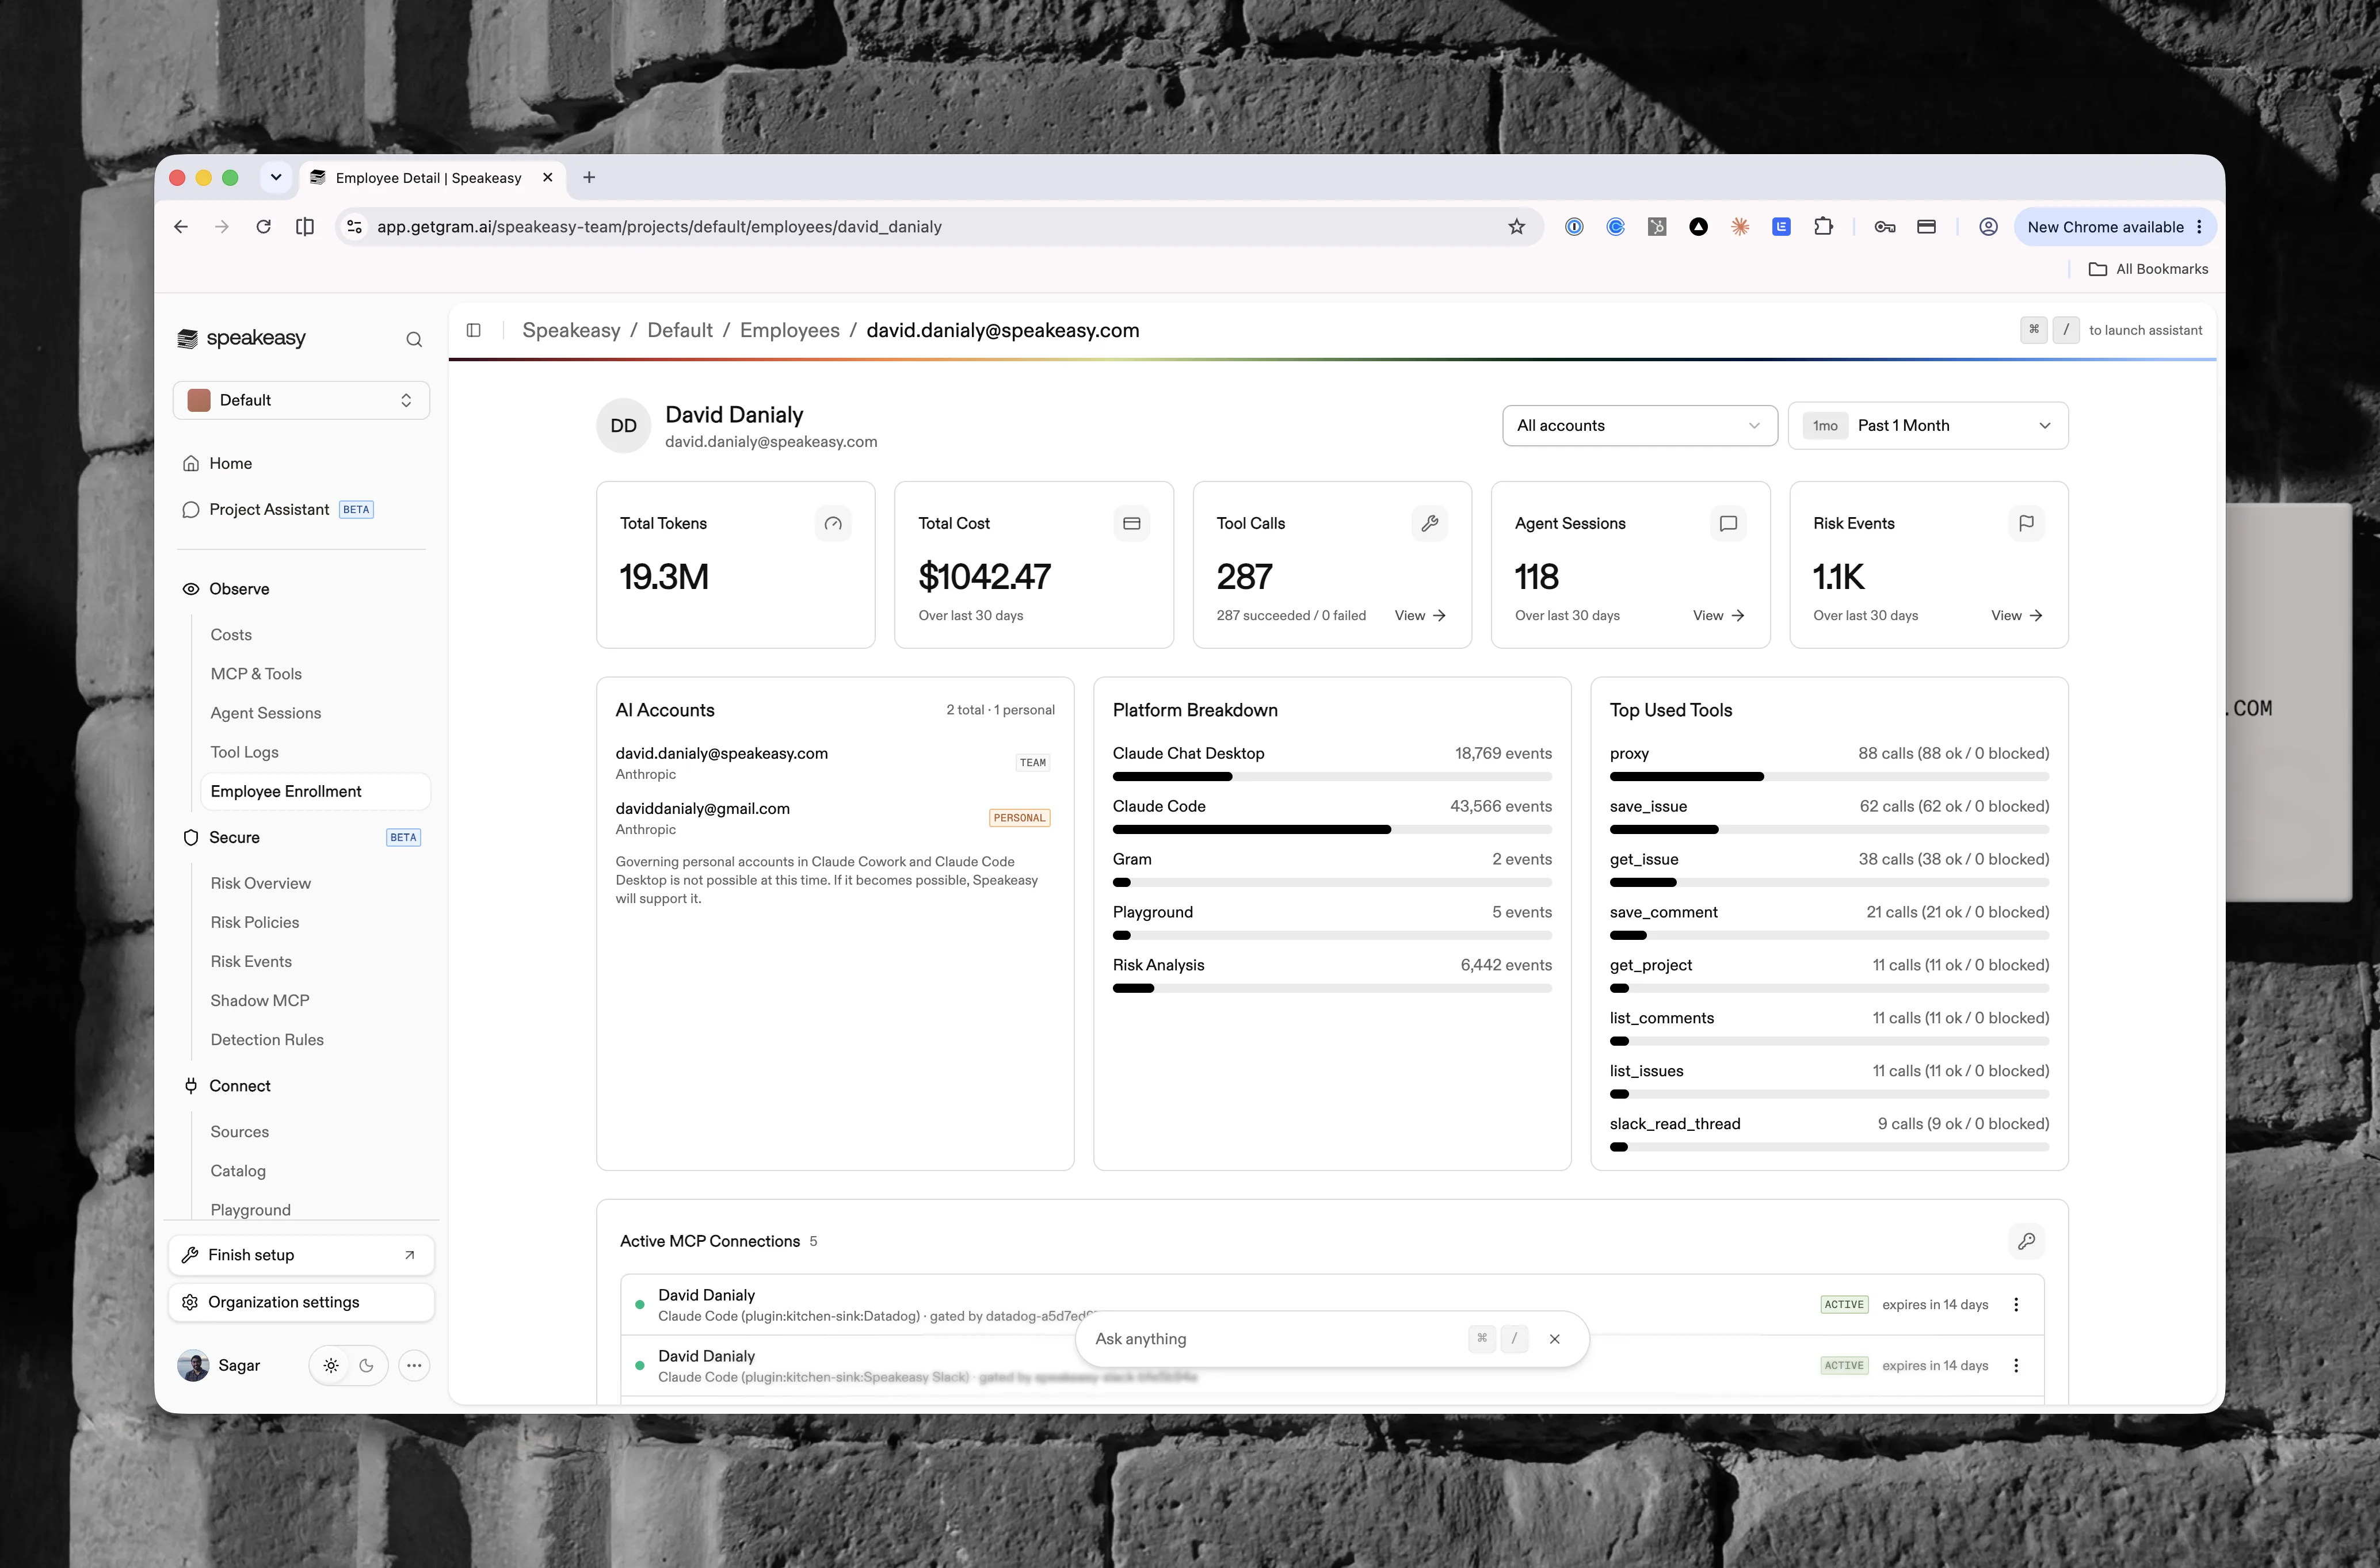Switch to dark theme moon toggle
Screen dimensions: 2380x1568
click(366, 1365)
